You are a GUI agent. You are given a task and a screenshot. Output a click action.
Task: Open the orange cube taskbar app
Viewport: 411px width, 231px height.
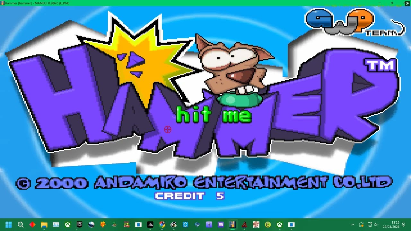[x=103, y=225]
